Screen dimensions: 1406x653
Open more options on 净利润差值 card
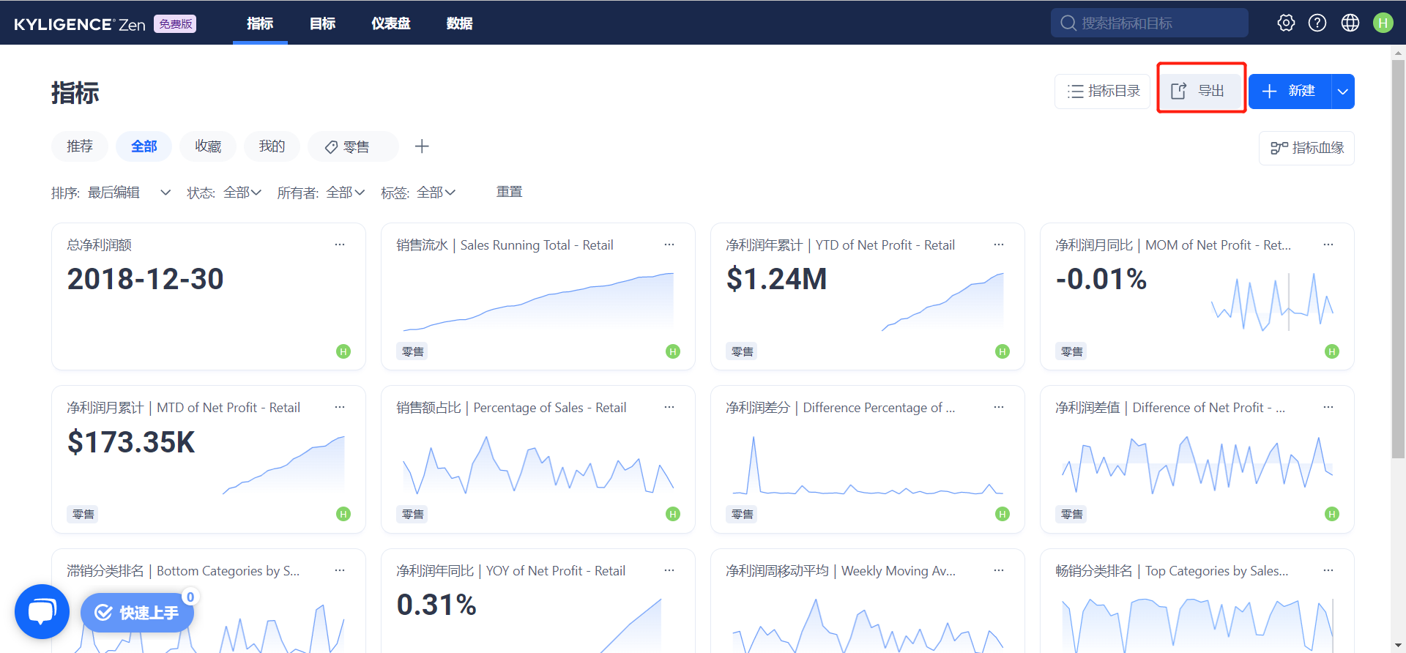point(1328,407)
